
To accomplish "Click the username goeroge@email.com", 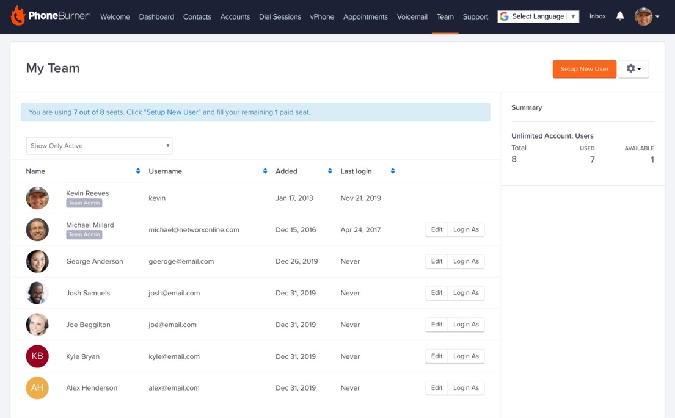I will click(181, 261).
